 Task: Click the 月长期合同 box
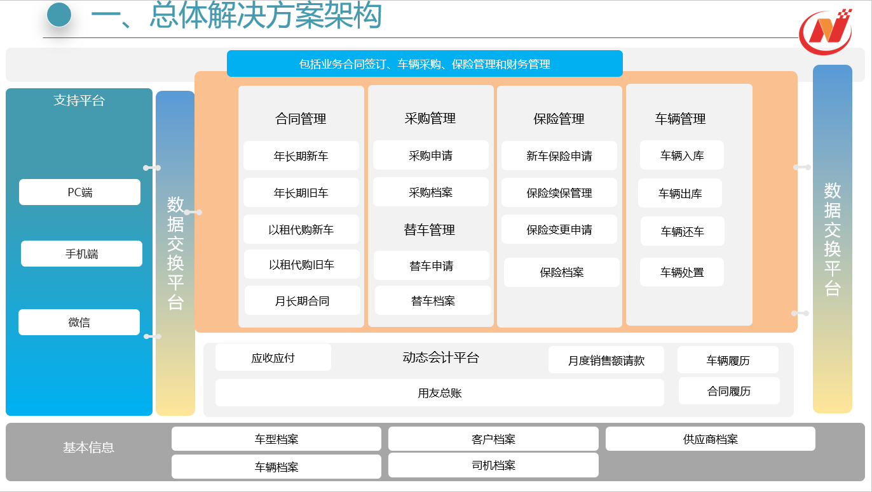(x=303, y=300)
